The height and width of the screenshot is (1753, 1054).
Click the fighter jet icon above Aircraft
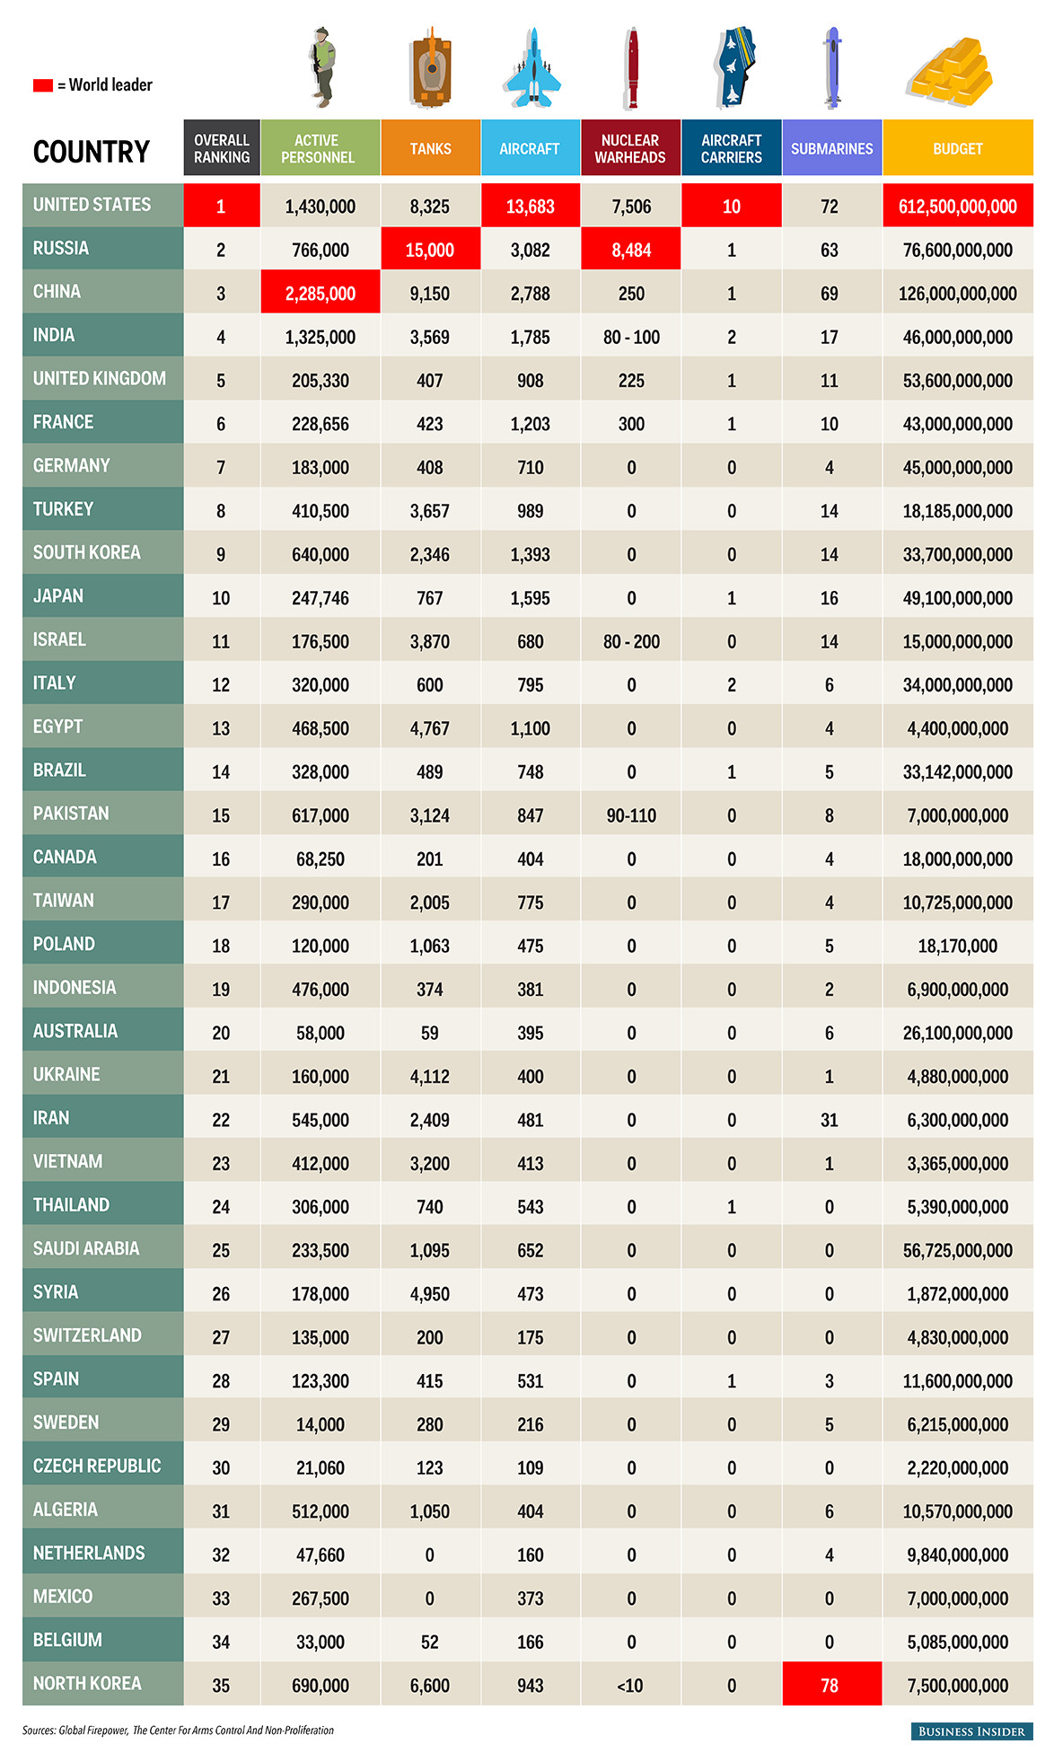coord(532,67)
